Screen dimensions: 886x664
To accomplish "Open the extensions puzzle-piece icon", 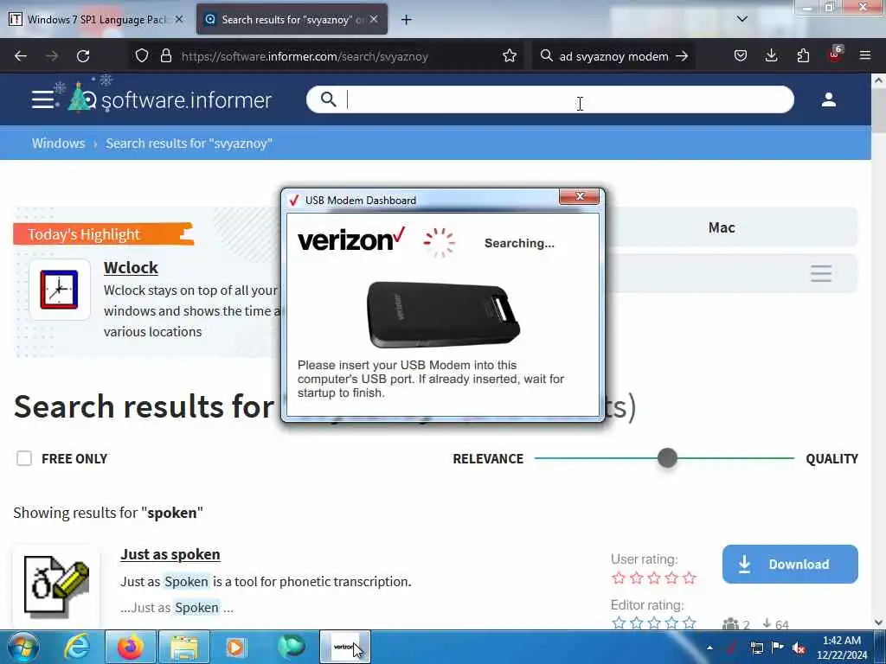I will pos(803,56).
